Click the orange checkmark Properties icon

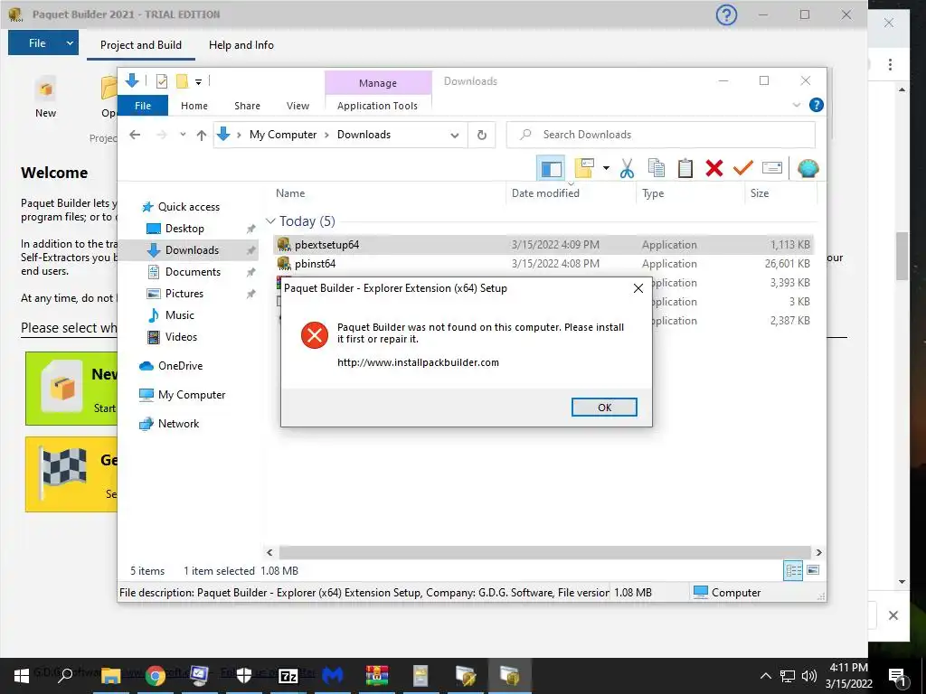743,169
